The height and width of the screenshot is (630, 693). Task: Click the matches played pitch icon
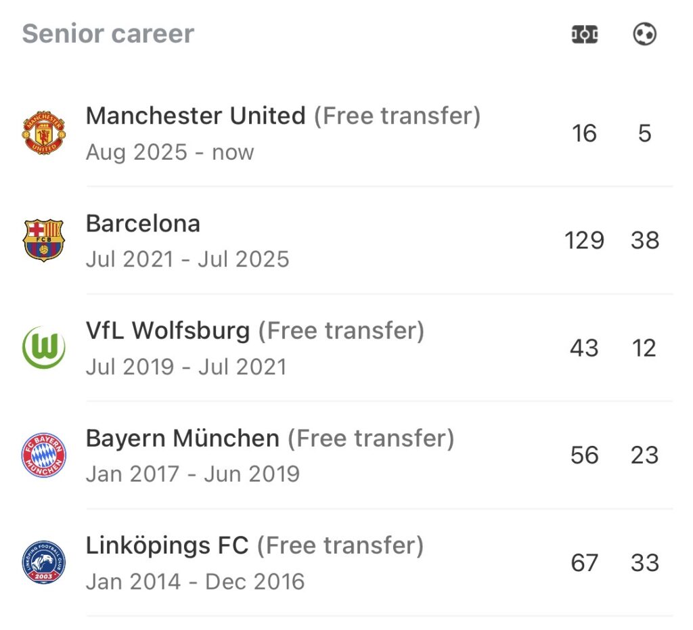(585, 35)
